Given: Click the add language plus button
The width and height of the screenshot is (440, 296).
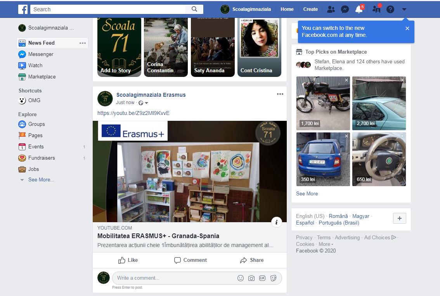Looking at the screenshot, I should (x=400, y=218).
